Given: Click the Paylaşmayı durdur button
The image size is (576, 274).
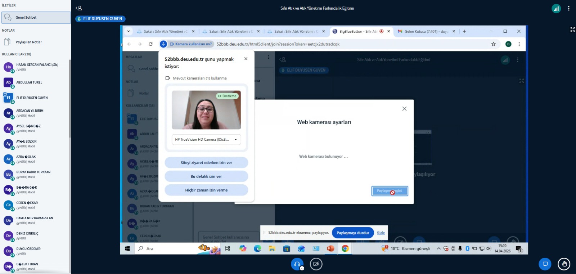Looking at the screenshot, I should coord(352,233).
